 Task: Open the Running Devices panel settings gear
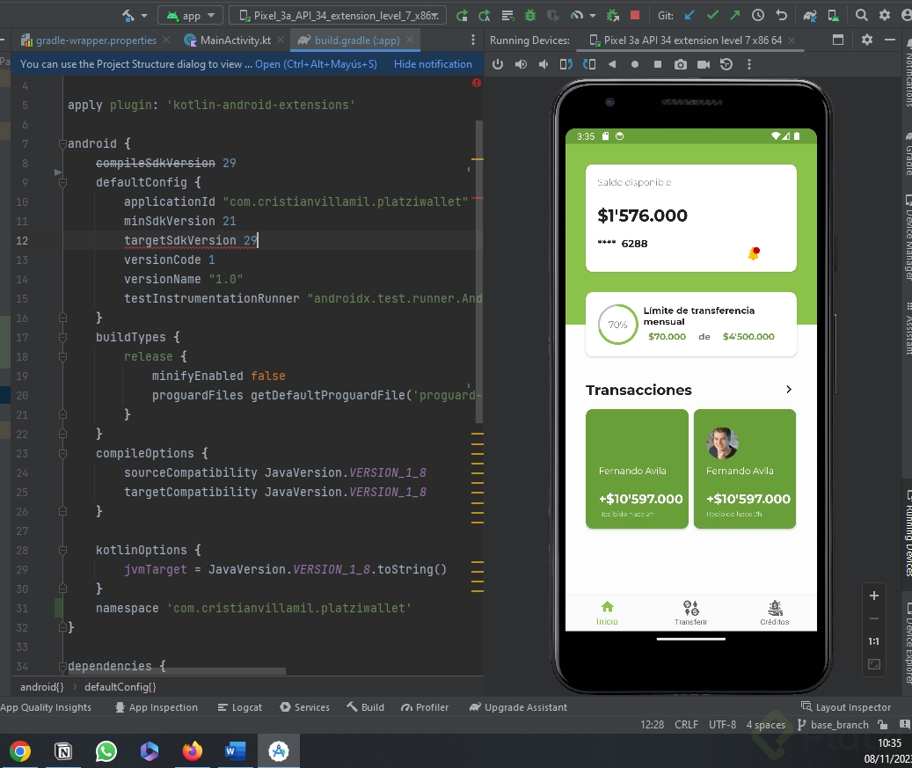point(866,40)
